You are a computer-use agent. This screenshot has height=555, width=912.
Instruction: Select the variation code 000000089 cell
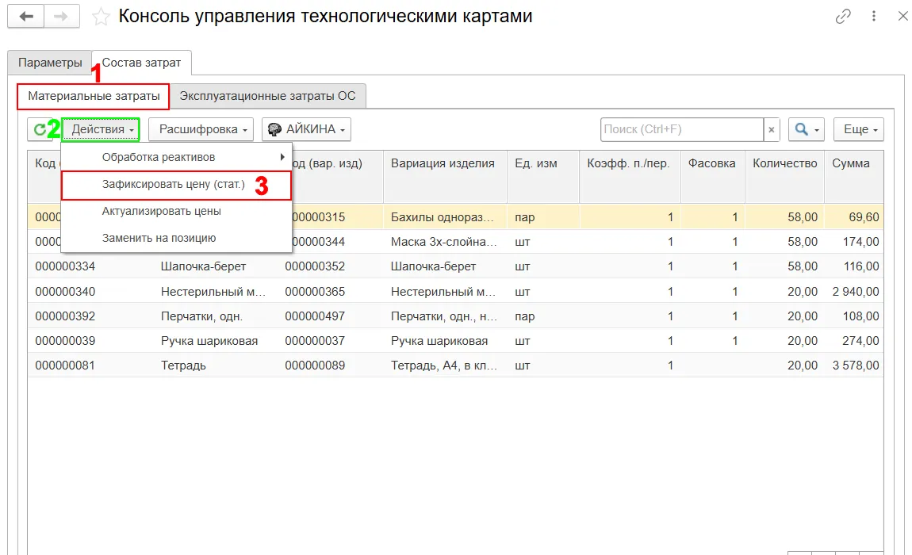click(331, 366)
